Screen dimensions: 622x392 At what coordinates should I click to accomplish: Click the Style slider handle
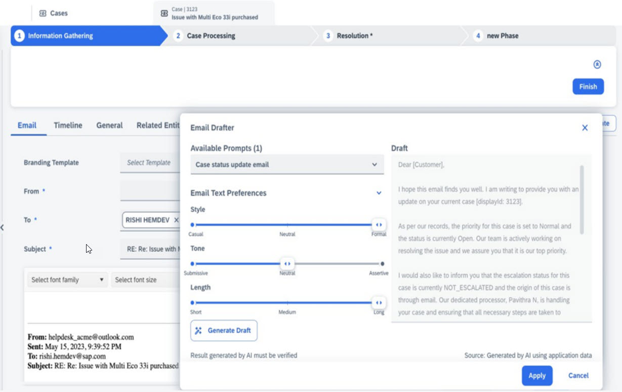pyautogui.click(x=378, y=224)
